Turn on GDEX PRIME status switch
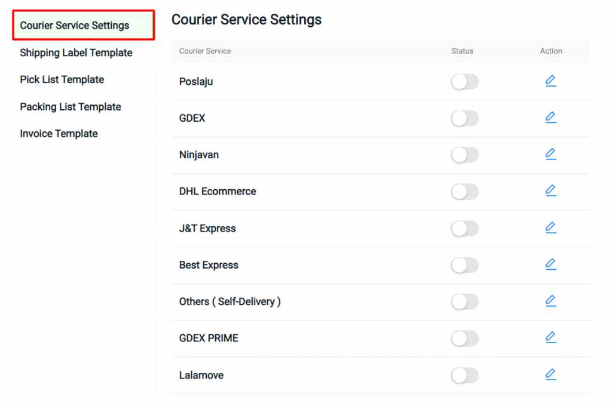Viewport: 612px width, 407px height. (464, 338)
